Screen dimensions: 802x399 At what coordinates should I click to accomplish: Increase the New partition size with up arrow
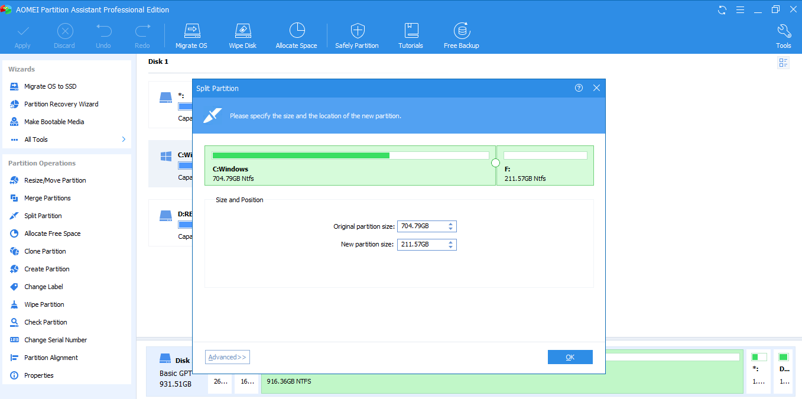point(451,242)
